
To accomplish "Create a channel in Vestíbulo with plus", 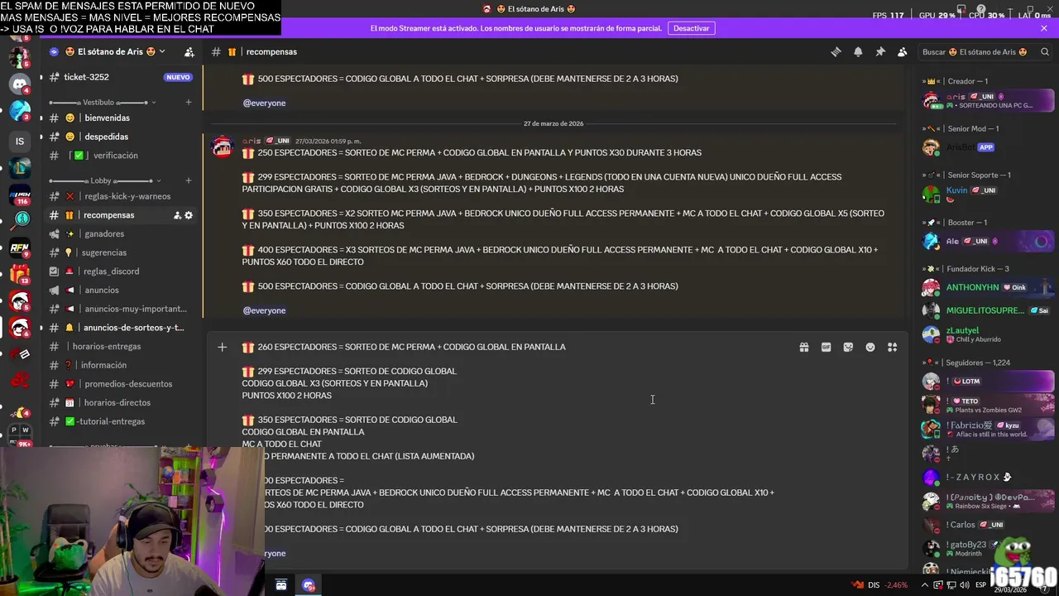I will 189,103.
